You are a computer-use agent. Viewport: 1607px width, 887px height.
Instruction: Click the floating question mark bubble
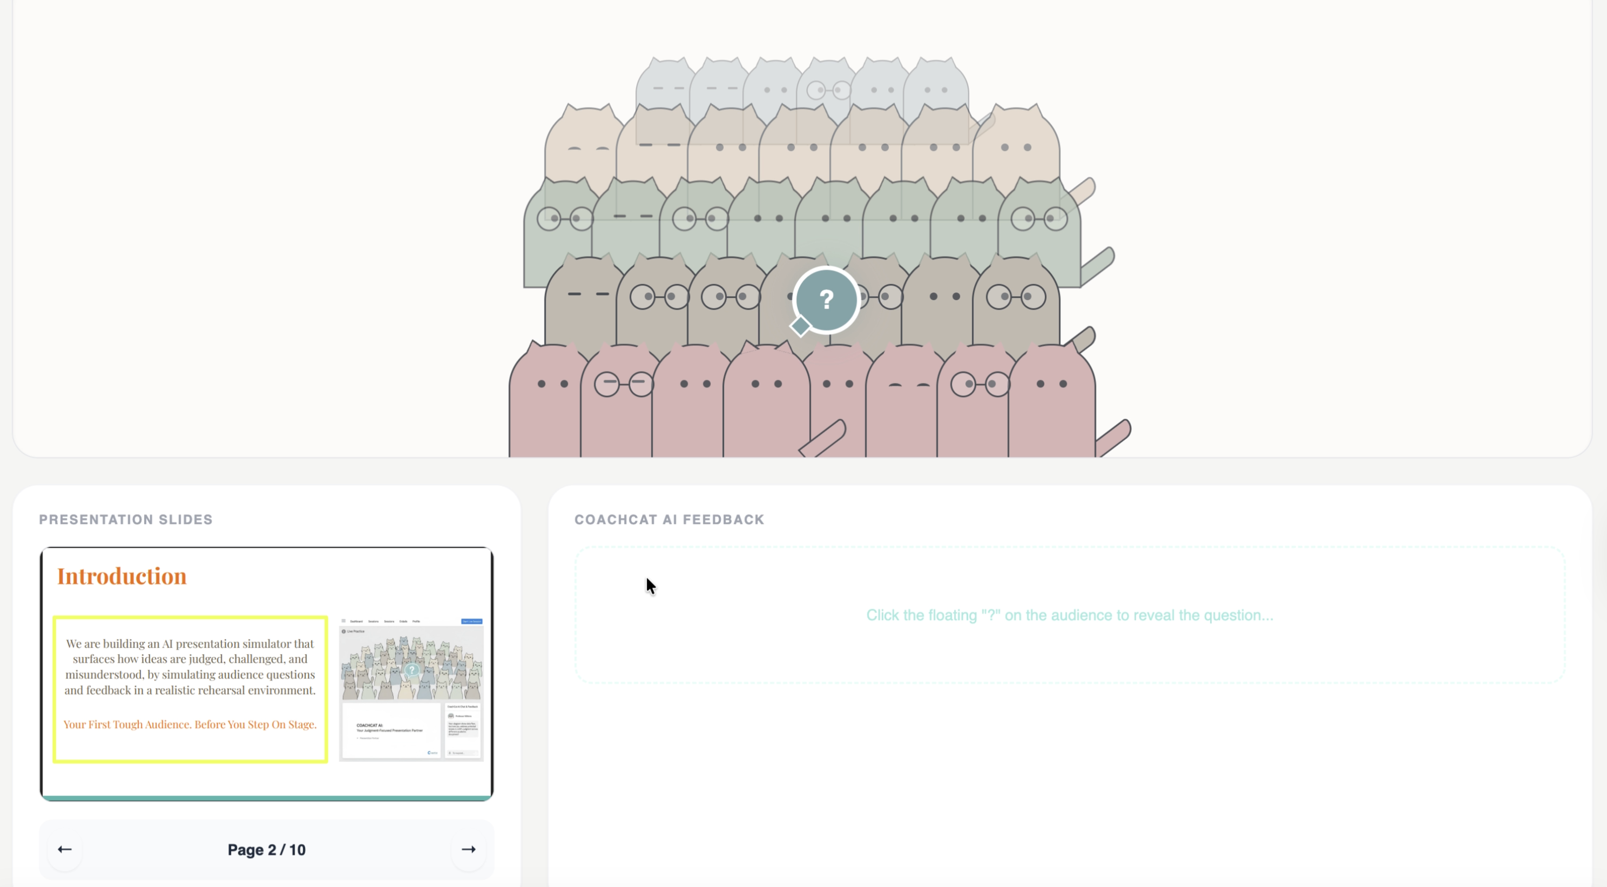pyautogui.click(x=826, y=300)
